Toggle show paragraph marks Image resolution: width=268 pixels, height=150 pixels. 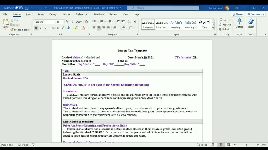[135, 22]
